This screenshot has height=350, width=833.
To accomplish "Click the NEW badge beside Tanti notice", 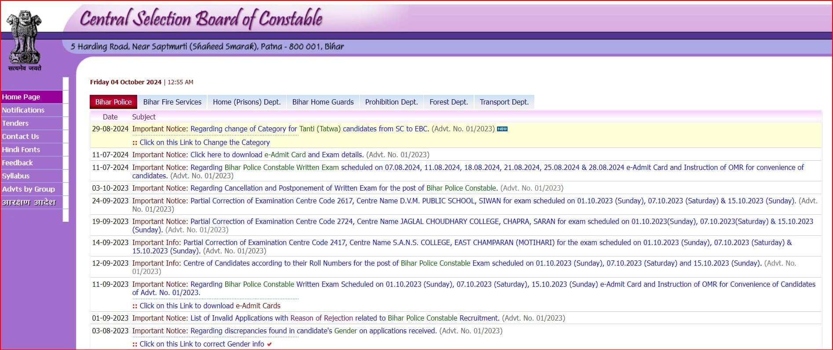I will pyautogui.click(x=502, y=129).
